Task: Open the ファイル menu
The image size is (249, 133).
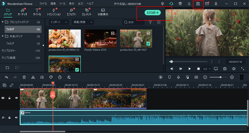Action: (43, 3)
